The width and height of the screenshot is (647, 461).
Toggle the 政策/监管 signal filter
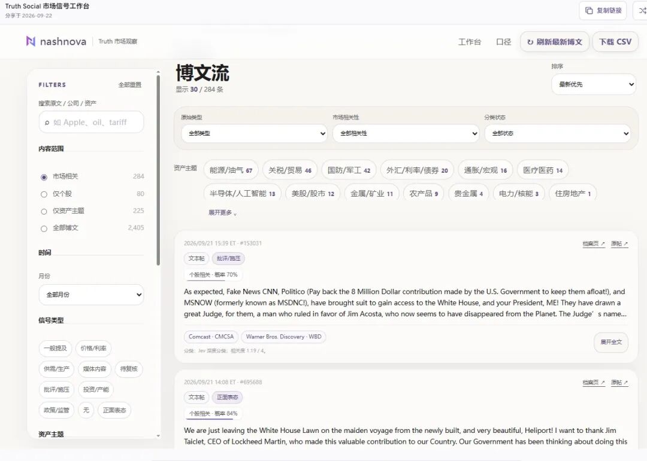(x=56, y=410)
